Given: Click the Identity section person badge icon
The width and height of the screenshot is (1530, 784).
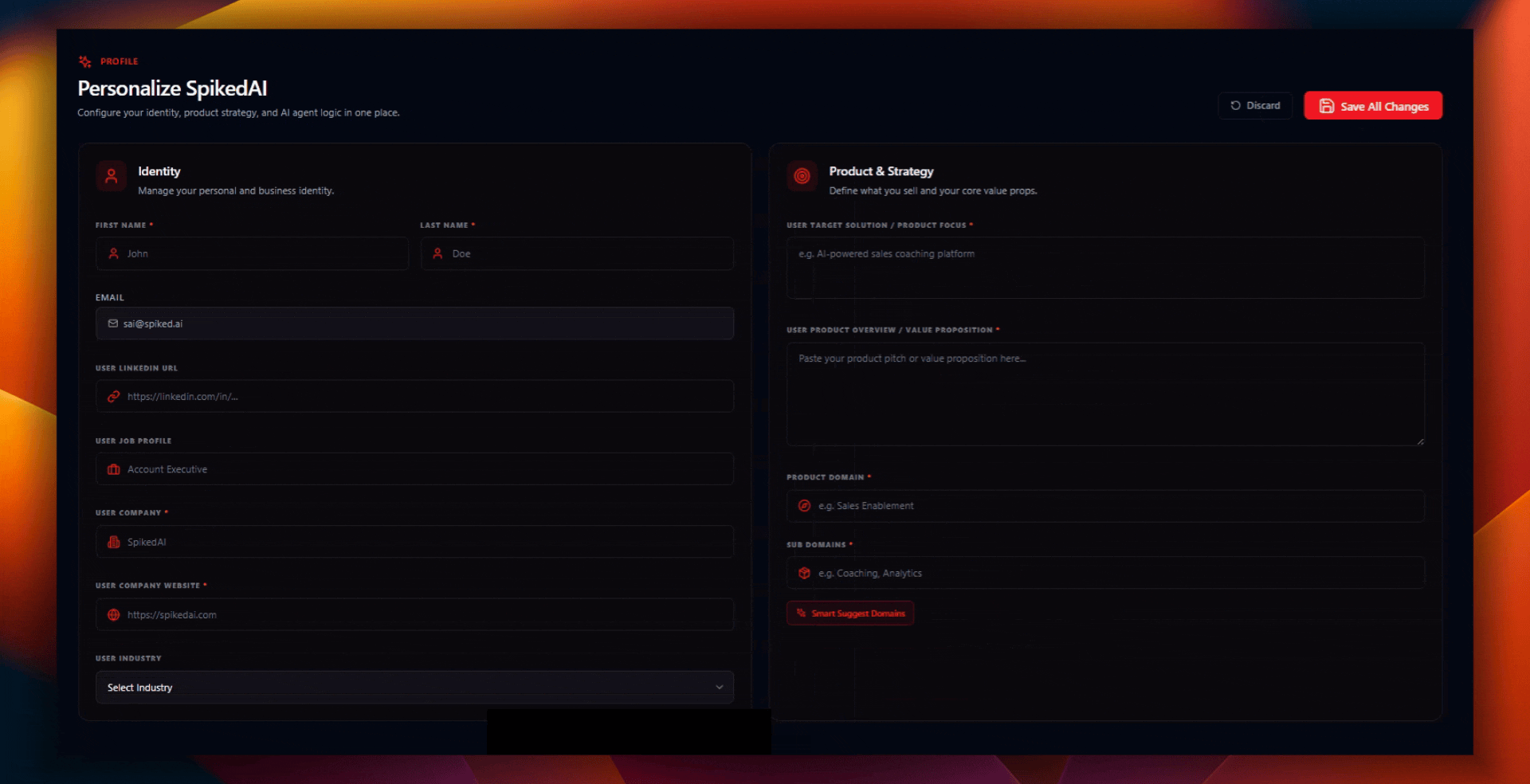Looking at the screenshot, I should [112, 176].
